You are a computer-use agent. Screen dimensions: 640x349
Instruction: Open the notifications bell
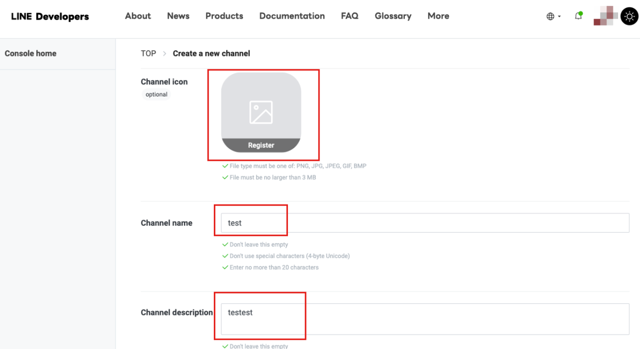click(x=578, y=16)
